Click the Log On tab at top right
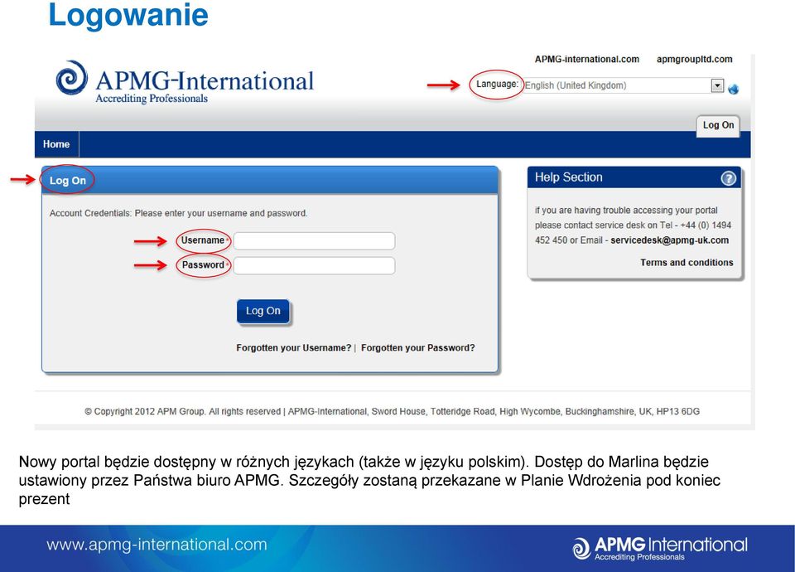This screenshot has height=572, width=795. 718,125
